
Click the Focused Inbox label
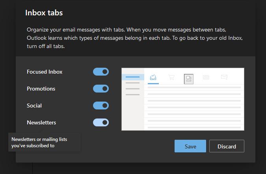[45, 72]
